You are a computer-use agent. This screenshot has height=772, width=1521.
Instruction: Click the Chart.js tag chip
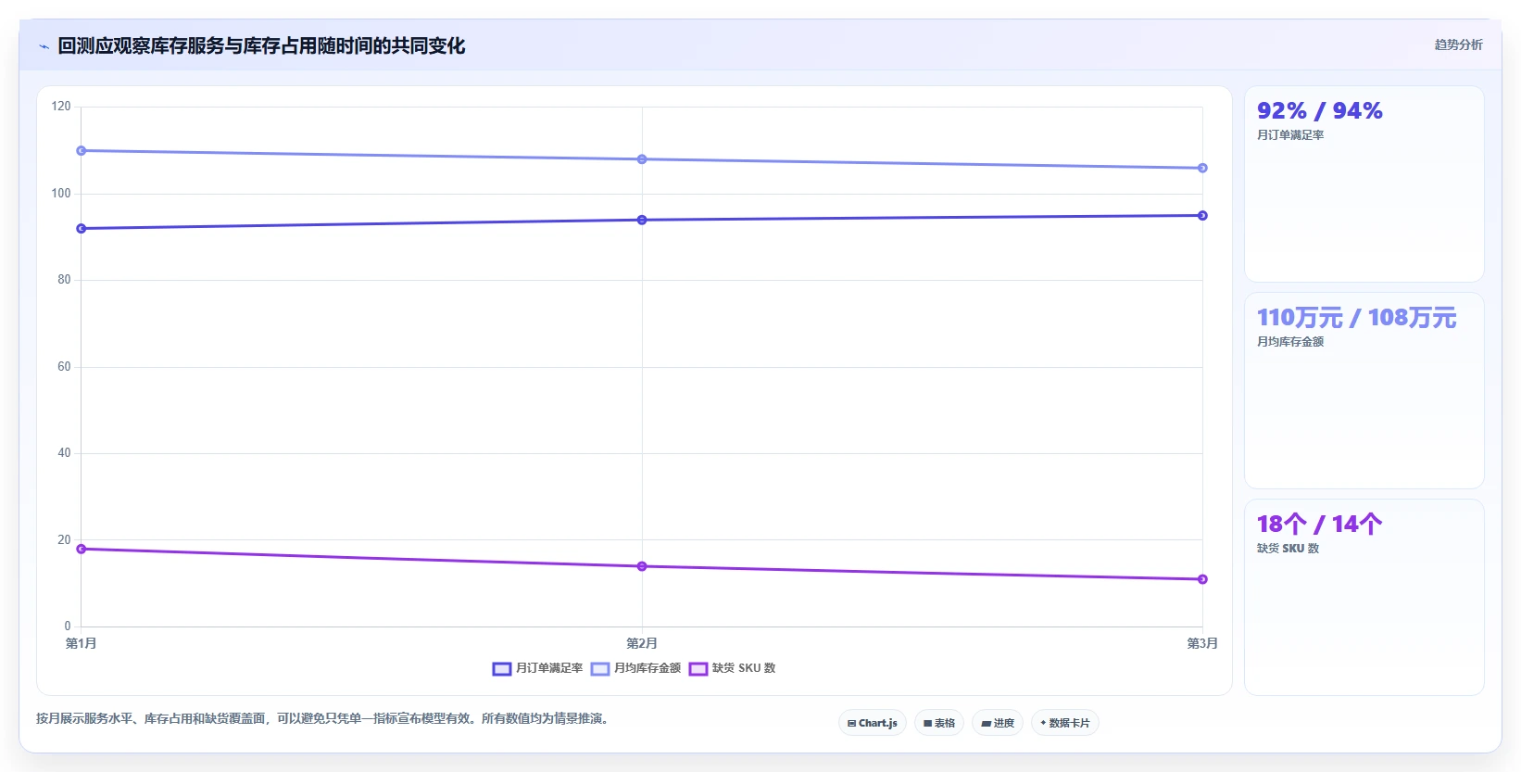click(x=873, y=723)
